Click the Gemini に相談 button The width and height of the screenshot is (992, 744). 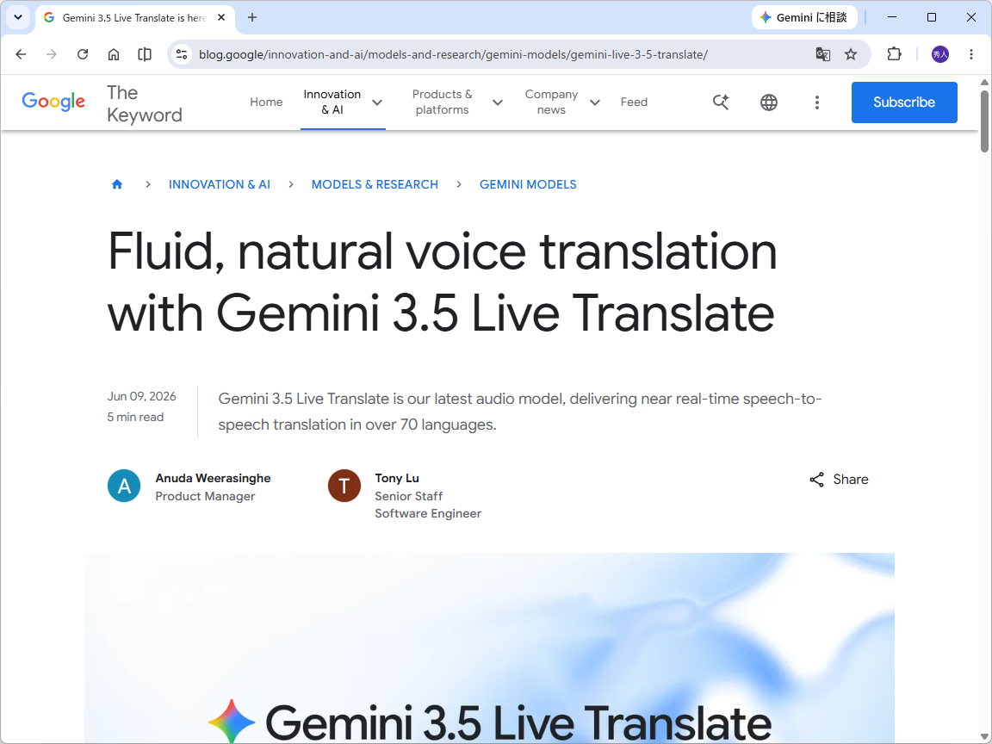pyautogui.click(x=805, y=18)
